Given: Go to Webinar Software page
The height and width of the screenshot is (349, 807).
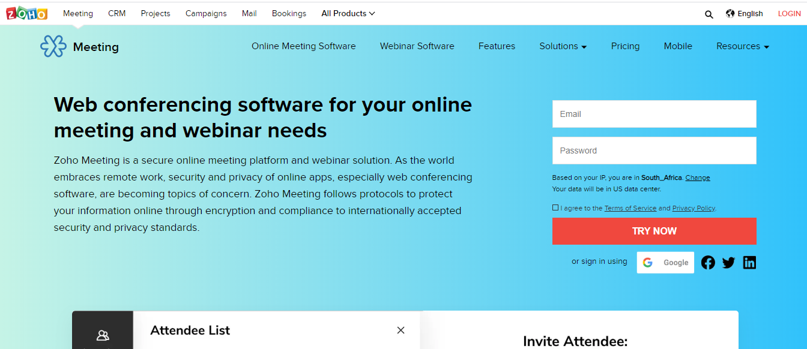Looking at the screenshot, I should tap(417, 46).
